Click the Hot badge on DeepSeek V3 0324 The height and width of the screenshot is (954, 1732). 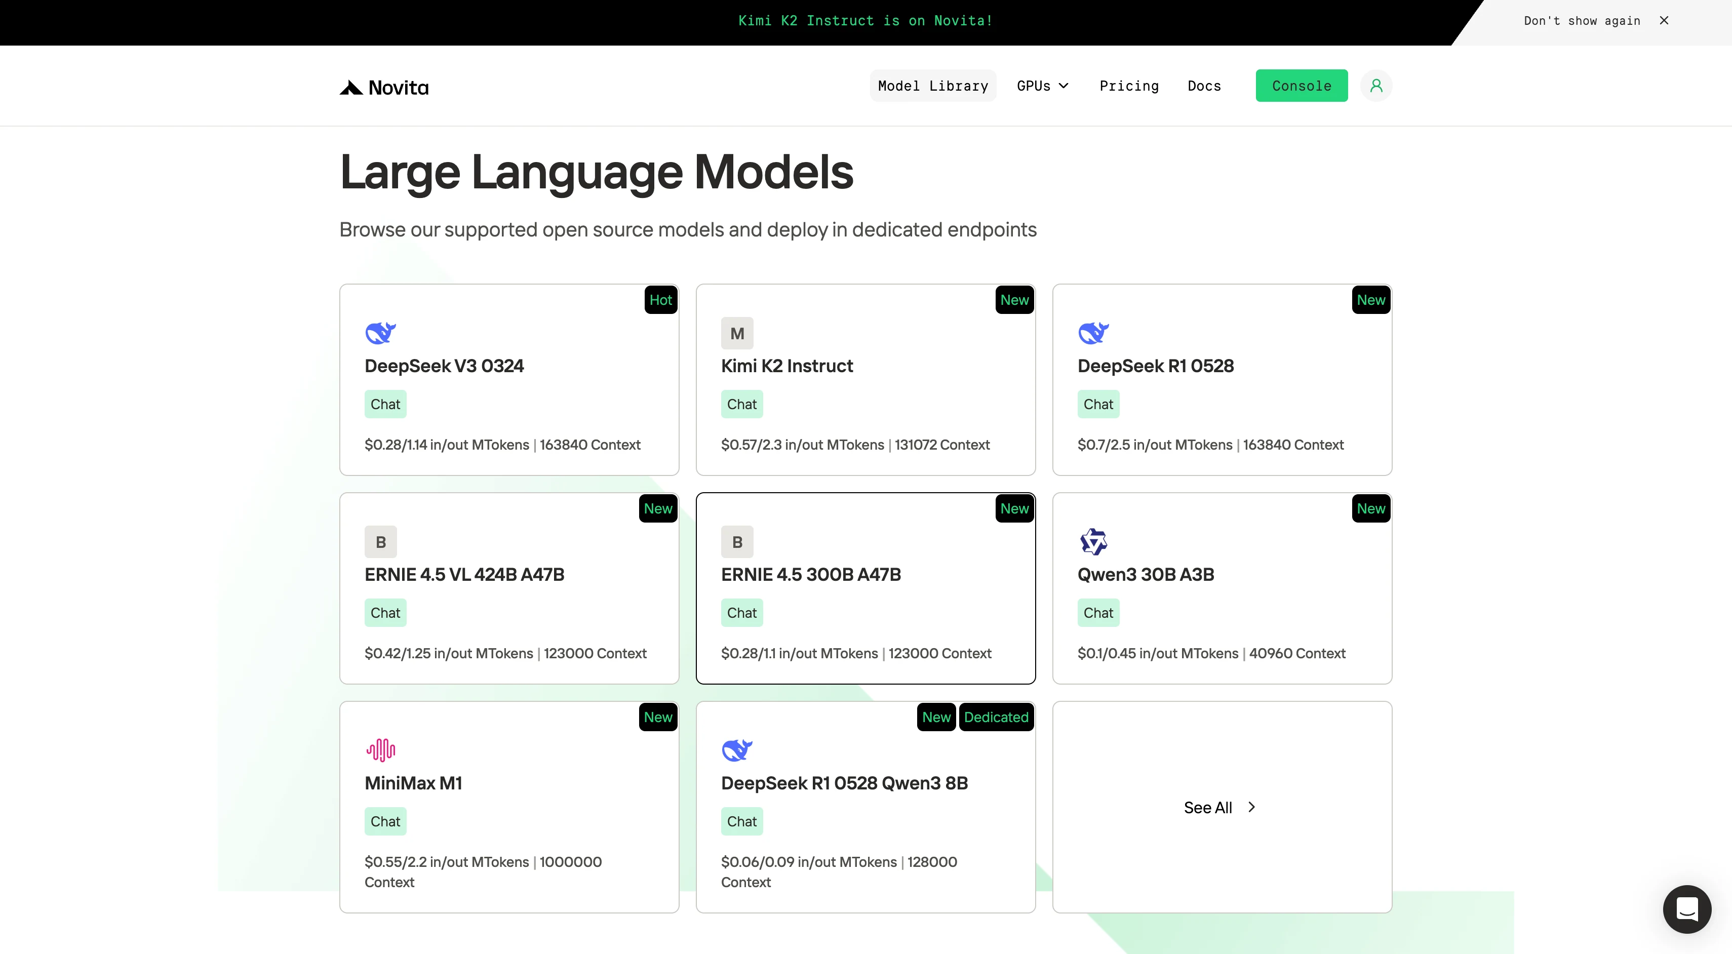pos(660,300)
